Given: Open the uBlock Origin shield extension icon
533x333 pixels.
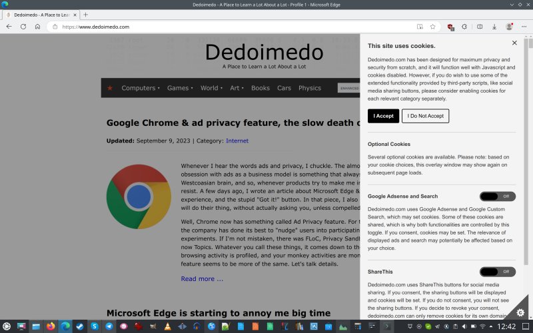Looking at the screenshot, I should tap(451, 27).
